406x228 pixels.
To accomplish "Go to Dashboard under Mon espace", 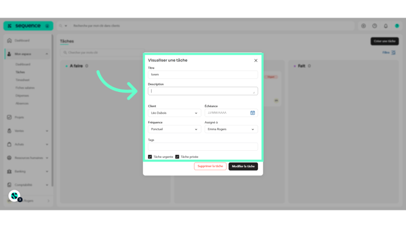I will tap(23, 64).
